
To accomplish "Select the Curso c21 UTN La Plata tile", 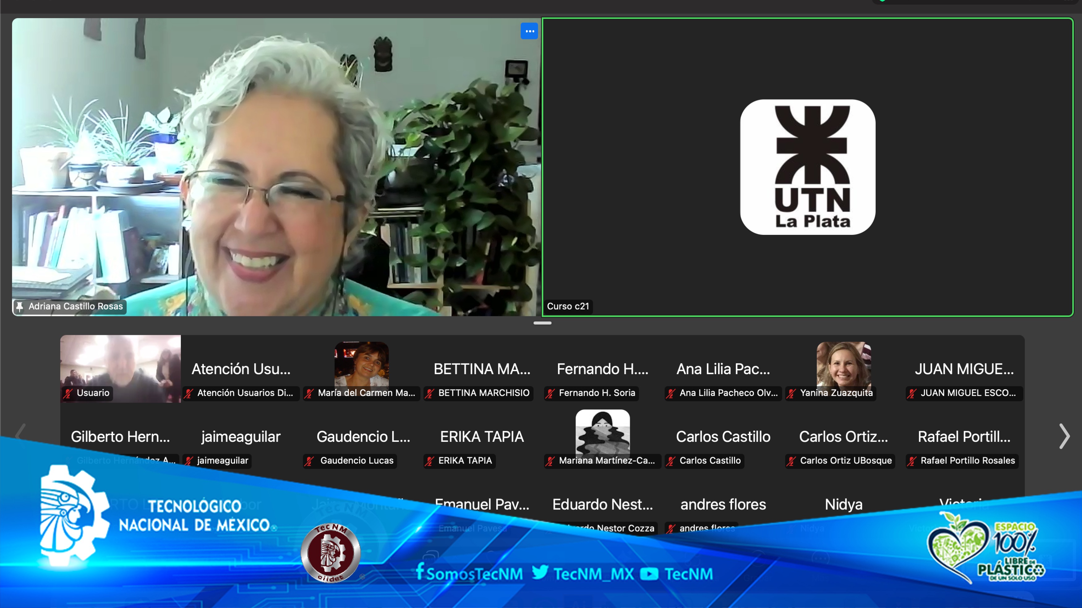I will pos(807,167).
